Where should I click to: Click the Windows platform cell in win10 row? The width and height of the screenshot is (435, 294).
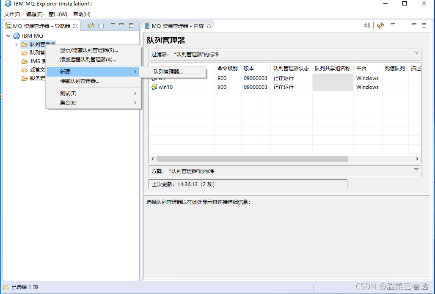(367, 87)
